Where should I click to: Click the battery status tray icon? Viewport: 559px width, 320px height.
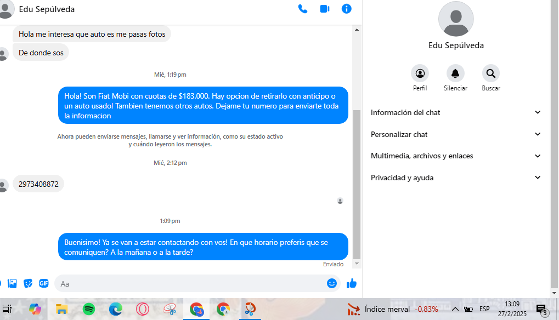(468, 309)
